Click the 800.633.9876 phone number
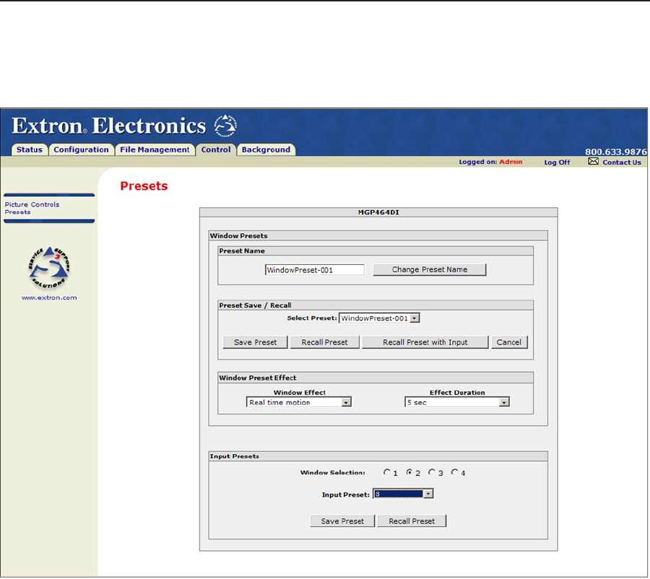 (615, 152)
